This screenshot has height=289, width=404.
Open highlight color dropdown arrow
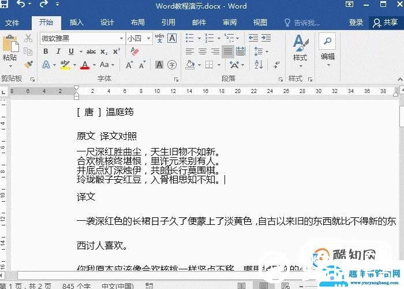point(74,65)
